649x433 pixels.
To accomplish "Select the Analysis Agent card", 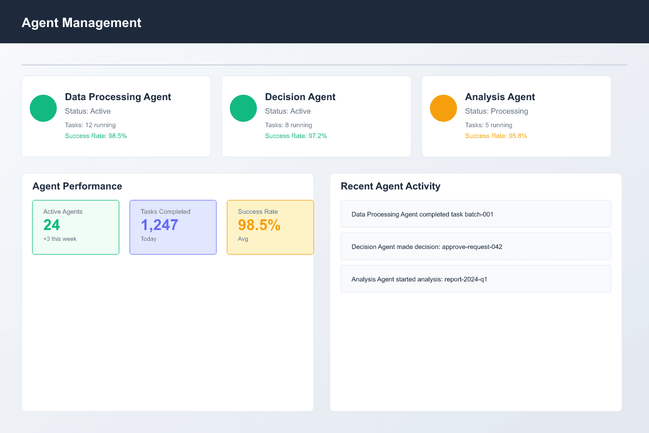I will 516,116.
